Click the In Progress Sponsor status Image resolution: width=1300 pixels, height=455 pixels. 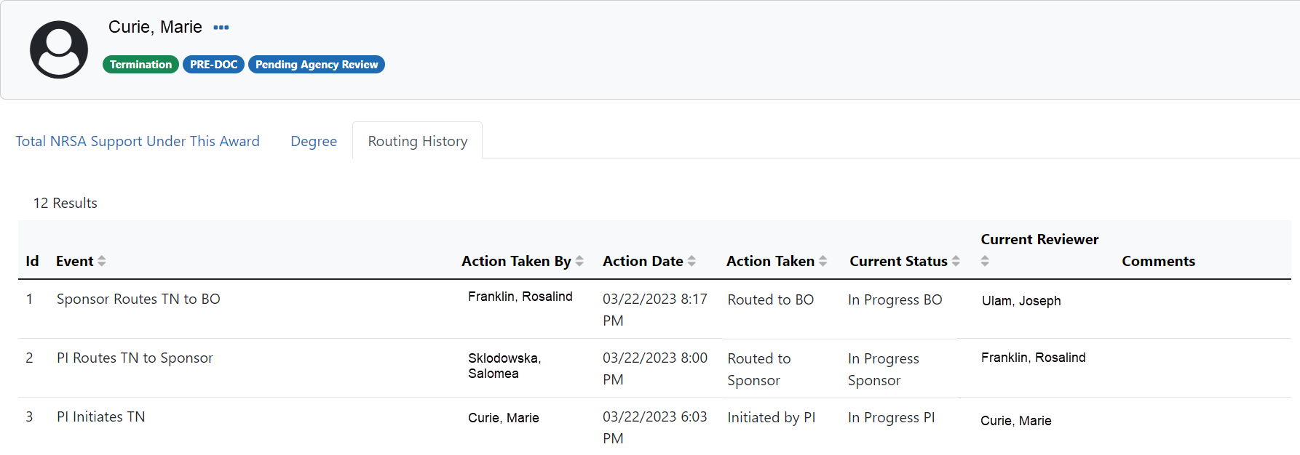[x=884, y=369]
